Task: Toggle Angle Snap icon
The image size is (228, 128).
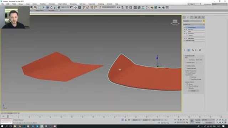Action: click(88, 7)
